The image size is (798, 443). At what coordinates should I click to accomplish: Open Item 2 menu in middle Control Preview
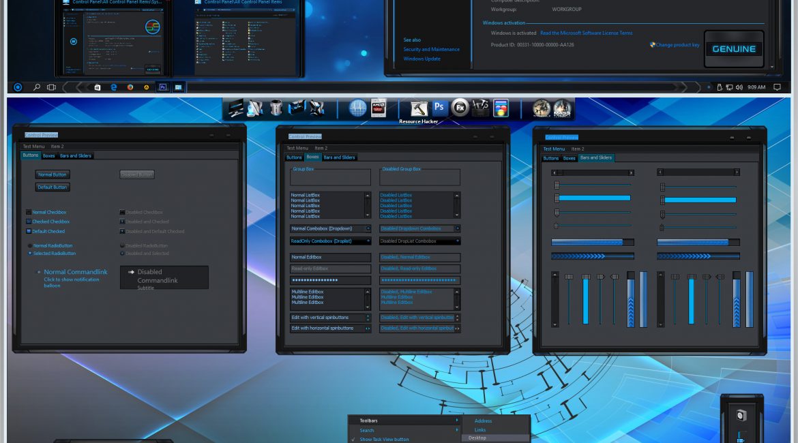click(321, 148)
